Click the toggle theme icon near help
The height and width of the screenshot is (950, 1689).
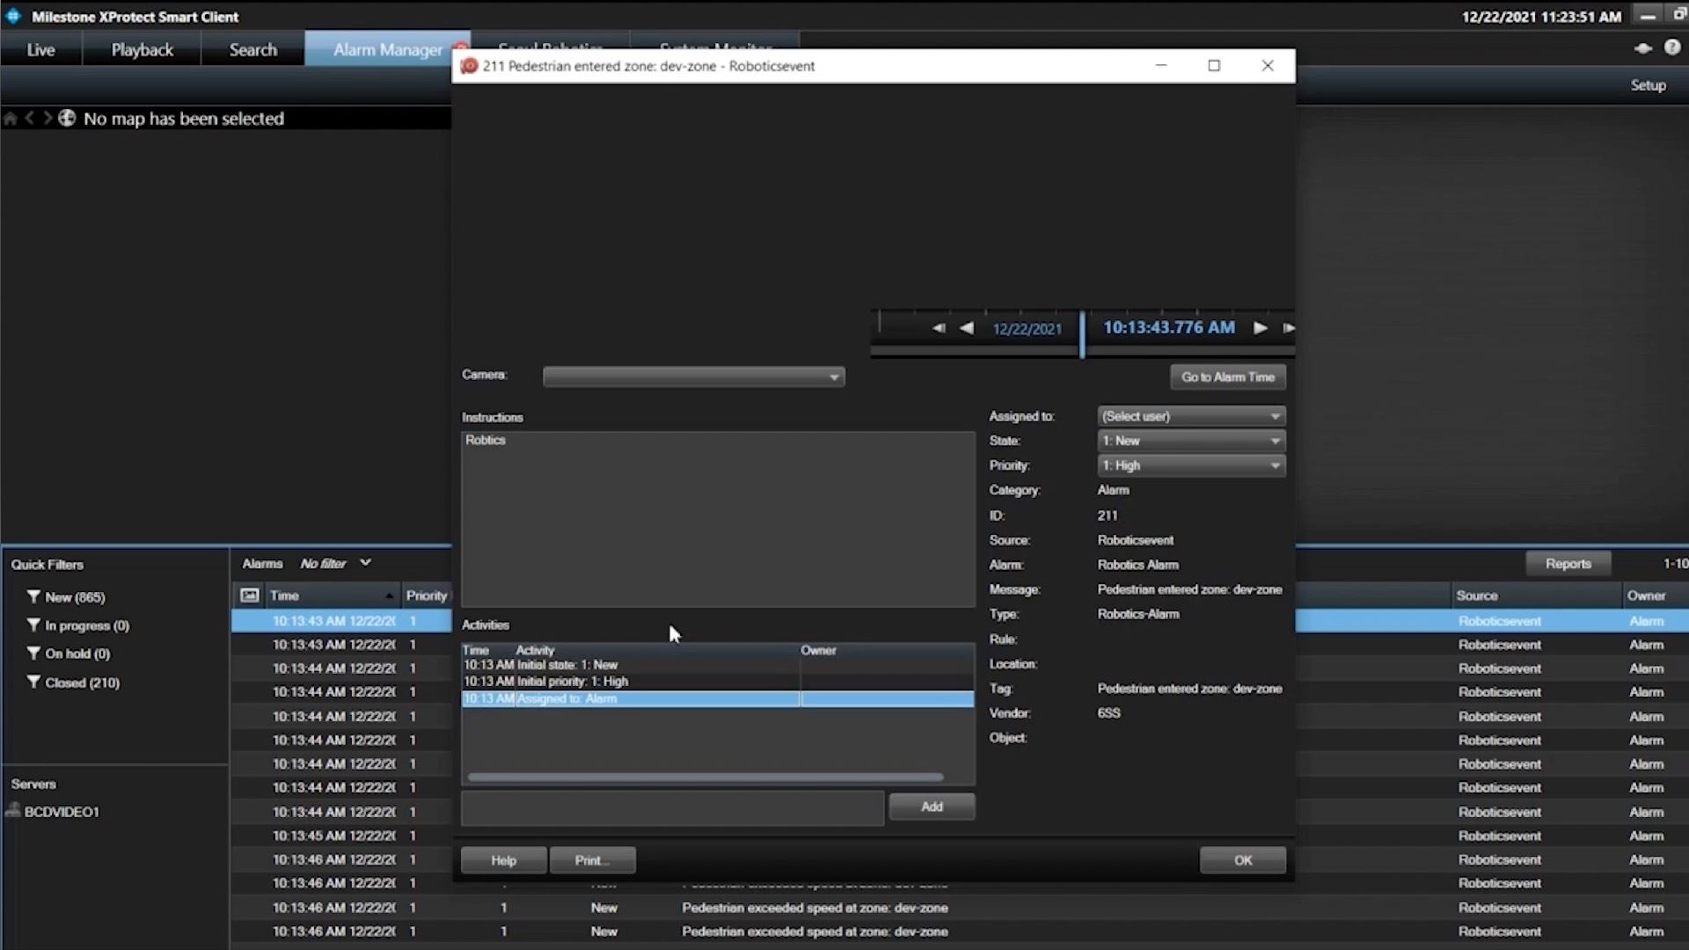click(x=1642, y=48)
